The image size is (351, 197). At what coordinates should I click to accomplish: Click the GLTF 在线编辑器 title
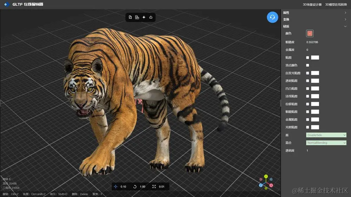pyautogui.click(x=28, y=4)
